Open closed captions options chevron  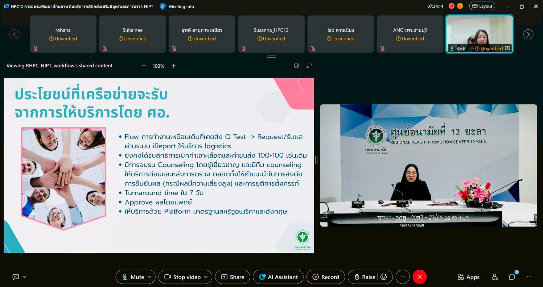coord(24,277)
